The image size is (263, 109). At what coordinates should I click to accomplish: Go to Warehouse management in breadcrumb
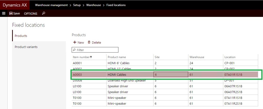pos(51,5)
